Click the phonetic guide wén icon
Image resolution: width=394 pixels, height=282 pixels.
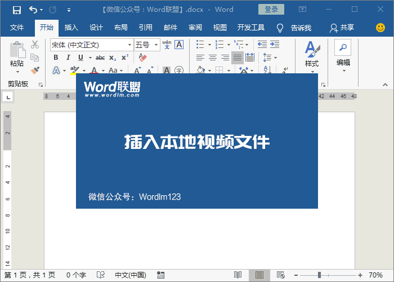[x=167, y=45]
